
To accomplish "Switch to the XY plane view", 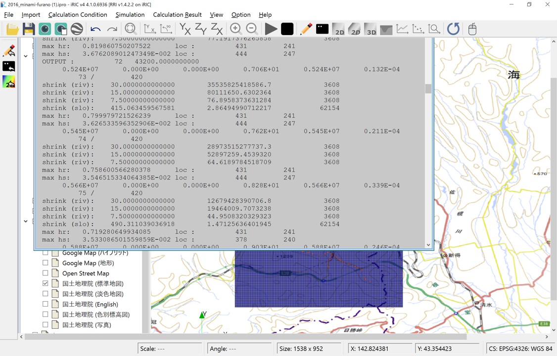I will pyautogui.click(x=185, y=29).
